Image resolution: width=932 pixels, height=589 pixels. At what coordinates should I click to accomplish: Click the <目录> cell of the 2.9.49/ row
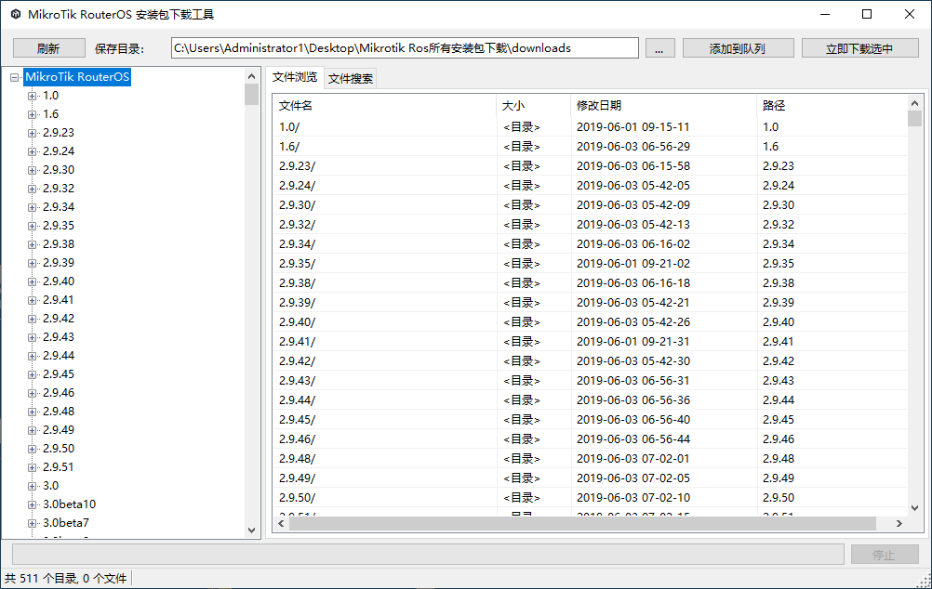[521, 478]
